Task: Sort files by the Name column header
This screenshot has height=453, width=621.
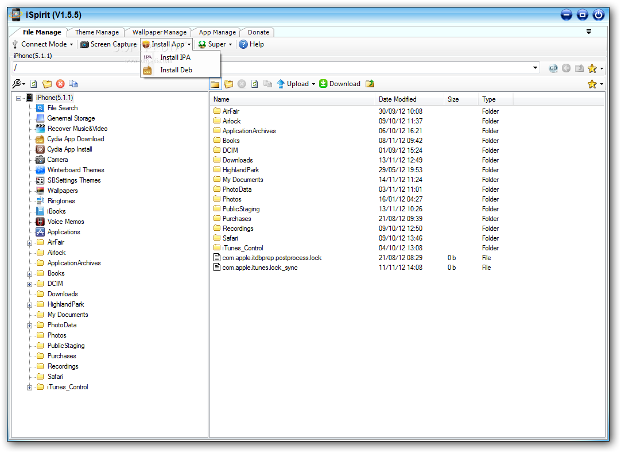Action: point(292,99)
